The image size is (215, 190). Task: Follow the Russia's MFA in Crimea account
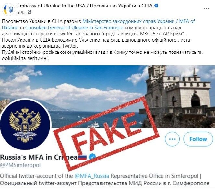point(198,139)
